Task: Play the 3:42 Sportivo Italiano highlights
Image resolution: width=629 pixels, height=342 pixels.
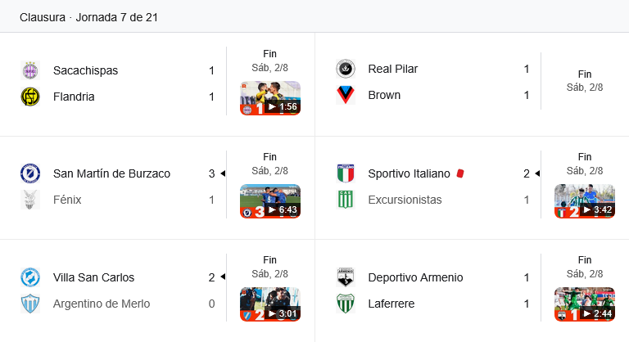Action: (585, 201)
